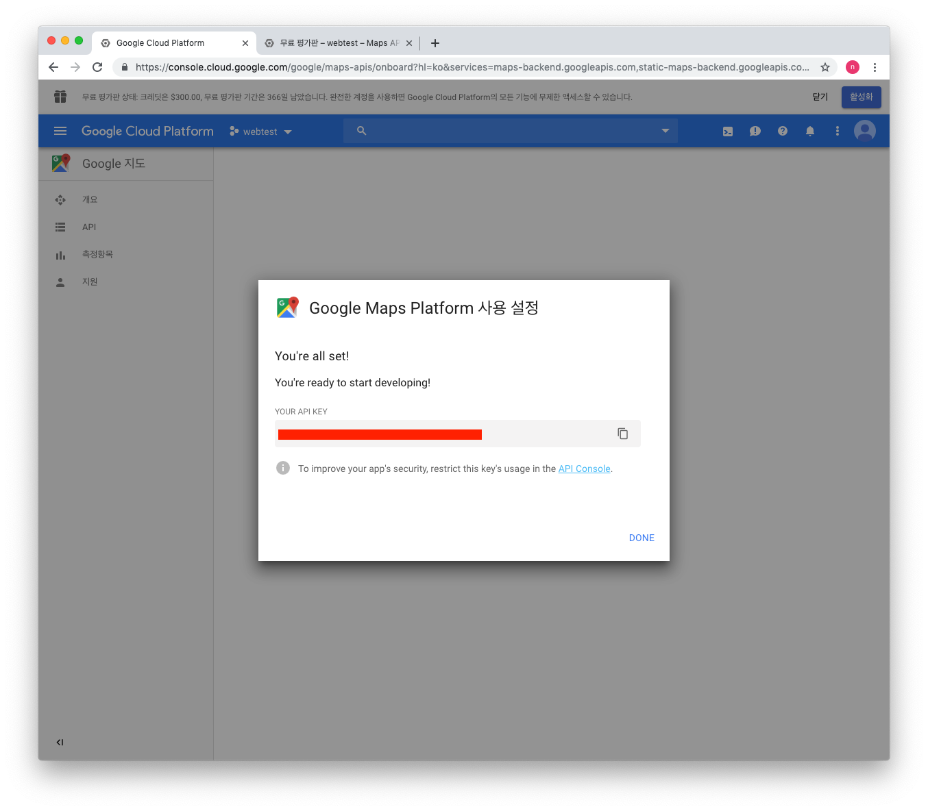Focus the Cloud Platform search box
This screenshot has height=811, width=928.
[x=511, y=131]
